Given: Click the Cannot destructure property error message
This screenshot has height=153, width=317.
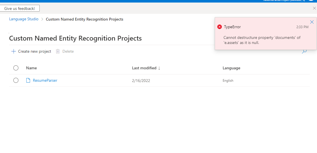Looking at the screenshot, I should (262, 40).
